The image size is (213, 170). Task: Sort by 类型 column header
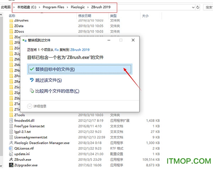pyautogui.click(x=113, y=16)
